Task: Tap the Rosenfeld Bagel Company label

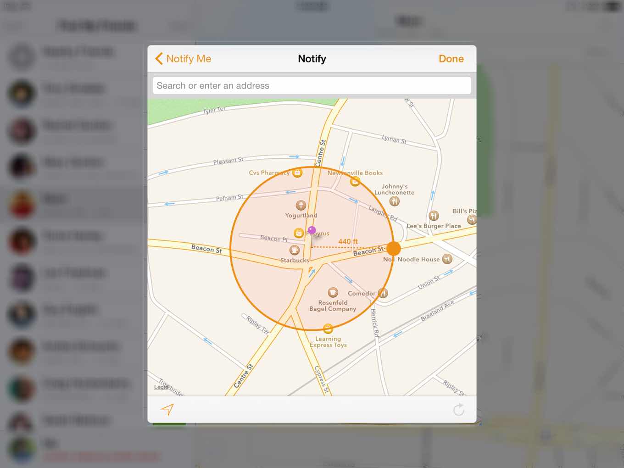Action: coord(333,306)
